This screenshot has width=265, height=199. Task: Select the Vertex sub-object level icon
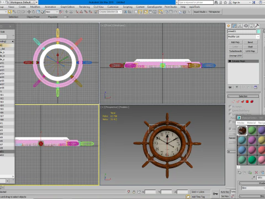point(233,102)
